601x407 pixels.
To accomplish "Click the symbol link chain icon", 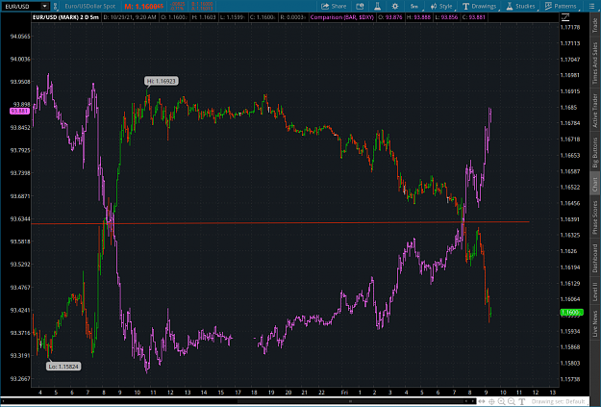I will click(x=56, y=6).
